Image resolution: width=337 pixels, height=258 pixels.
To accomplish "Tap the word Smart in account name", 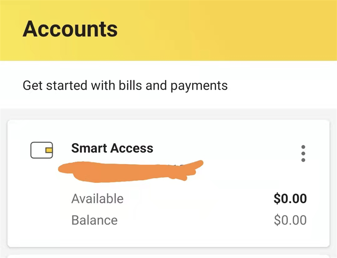I will pyautogui.click(x=89, y=148).
